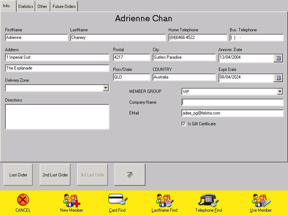Click the red Cancel icon

point(23,200)
